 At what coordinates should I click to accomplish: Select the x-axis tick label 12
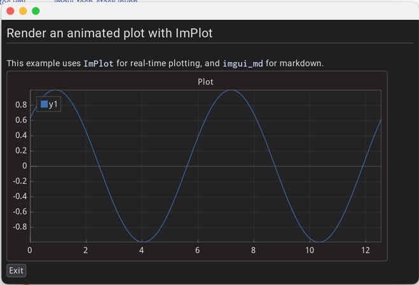(365, 250)
